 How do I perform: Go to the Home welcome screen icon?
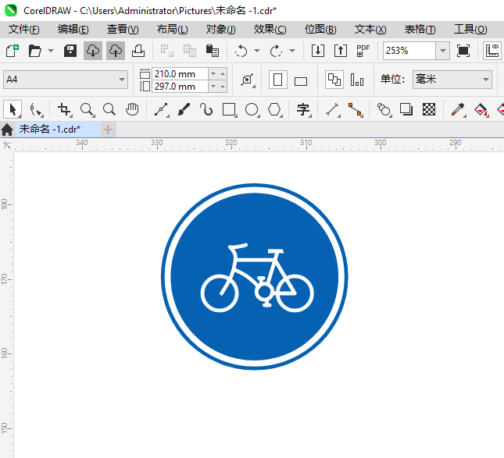click(7, 130)
